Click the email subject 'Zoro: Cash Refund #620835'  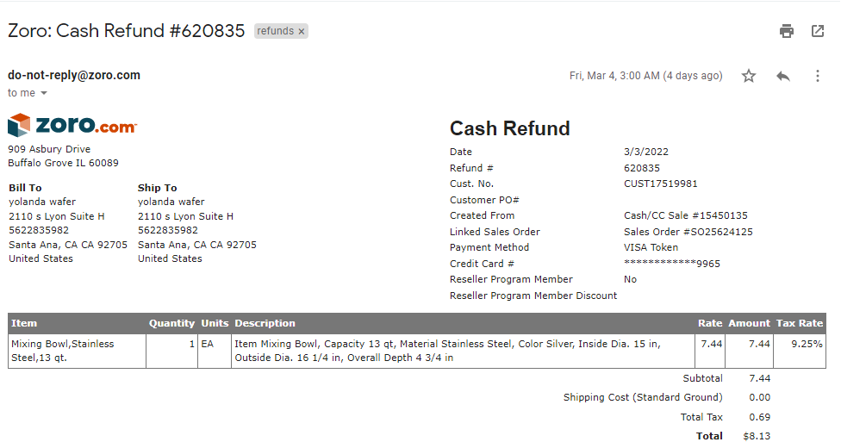click(x=126, y=30)
